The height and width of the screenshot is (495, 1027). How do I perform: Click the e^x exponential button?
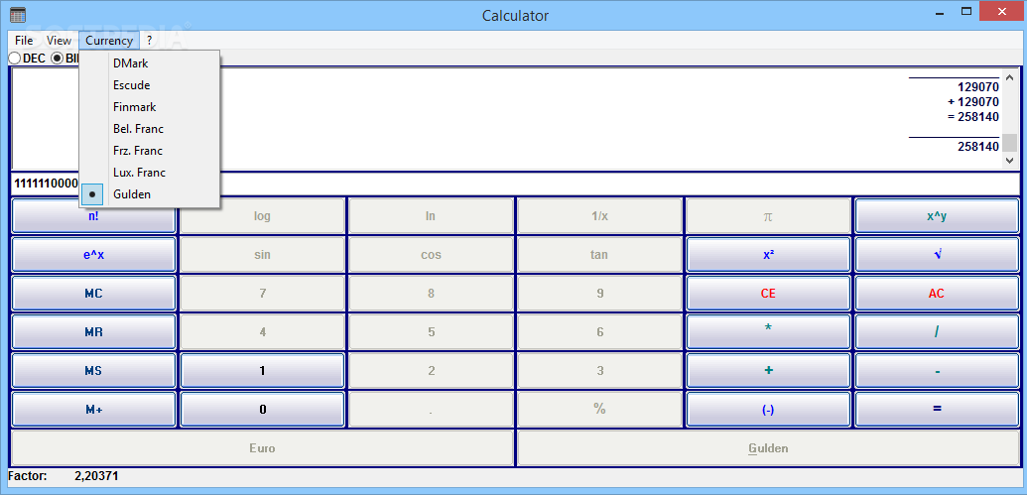coord(93,255)
